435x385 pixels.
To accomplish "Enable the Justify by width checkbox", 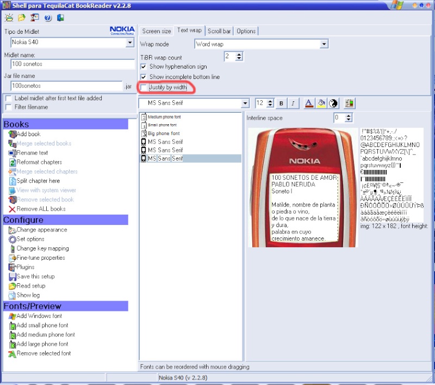I will point(144,88).
